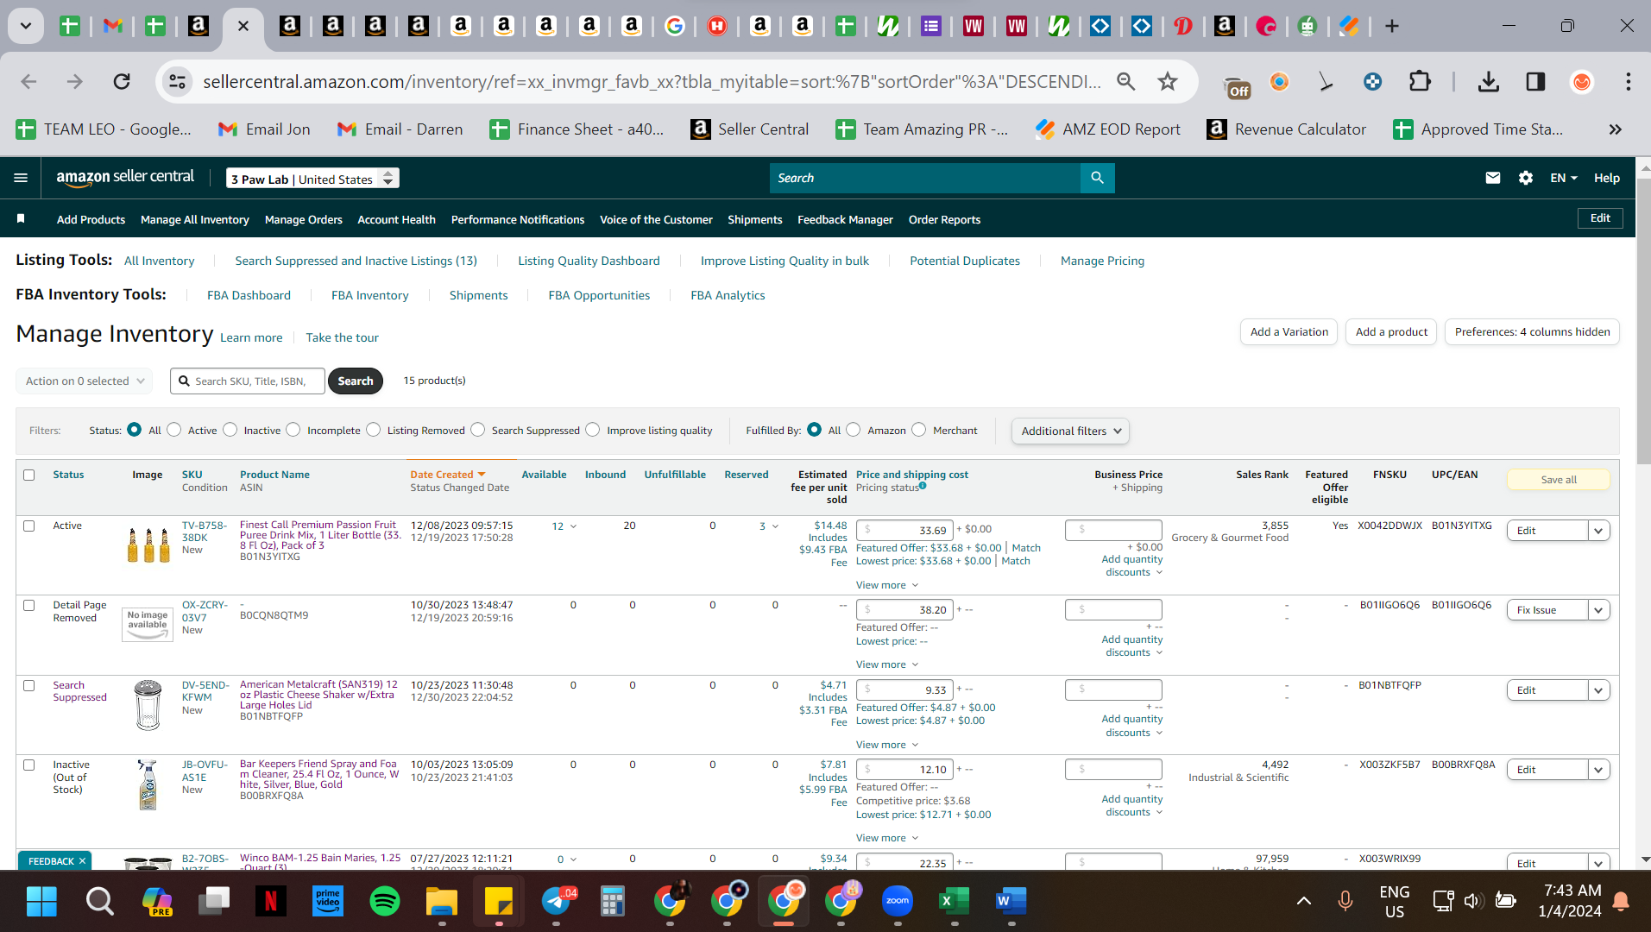Toggle the Chrome side panel icon
This screenshot has width=1651, height=932.
pyautogui.click(x=1535, y=82)
